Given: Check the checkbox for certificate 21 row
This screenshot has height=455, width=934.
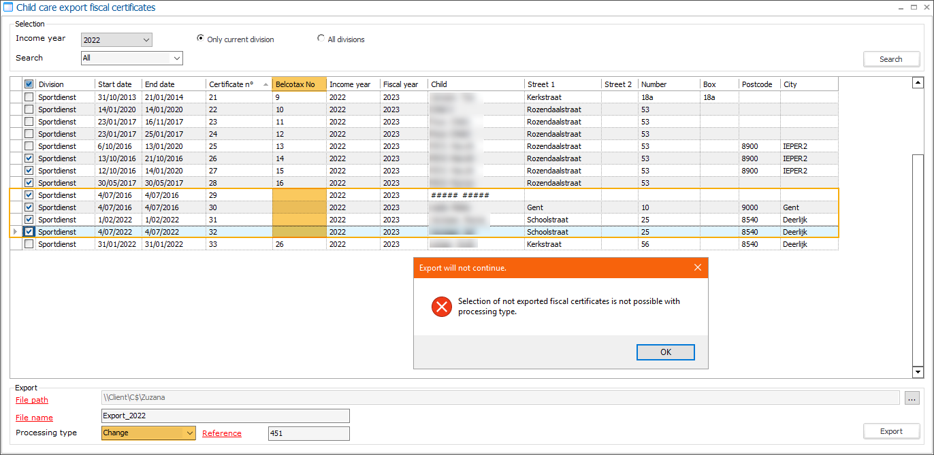Looking at the screenshot, I should [29, 97].
